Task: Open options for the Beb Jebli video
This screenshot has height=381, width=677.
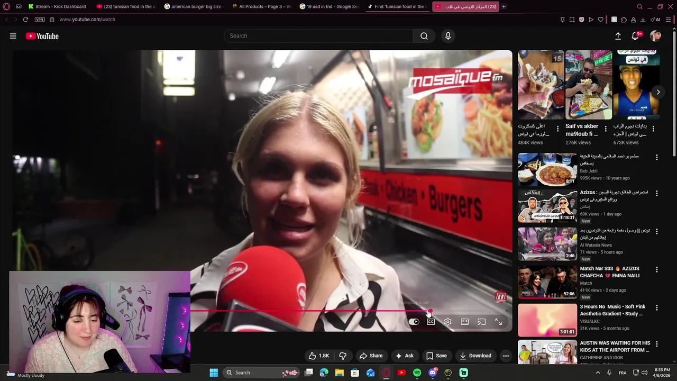Action: pyautogui.click(x=657, y=157)
